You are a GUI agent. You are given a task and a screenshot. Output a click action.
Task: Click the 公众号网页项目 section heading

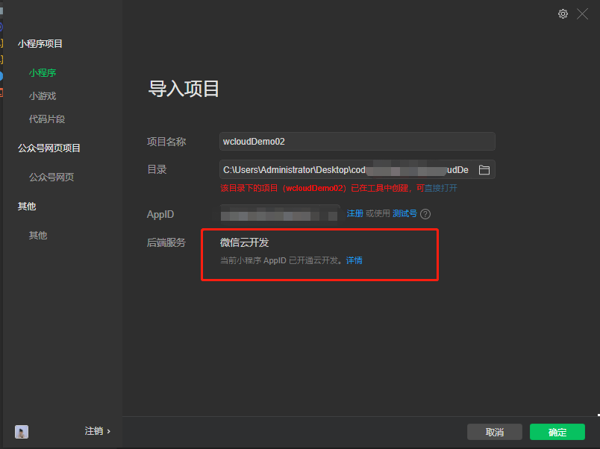tap(49, 148)
